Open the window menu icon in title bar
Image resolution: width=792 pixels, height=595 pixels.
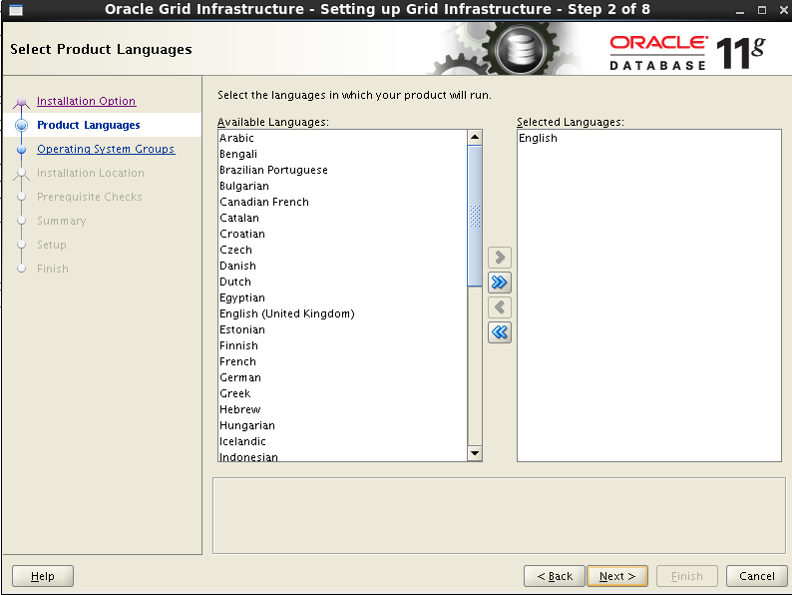pyautogui.click(x=16, y=10)
